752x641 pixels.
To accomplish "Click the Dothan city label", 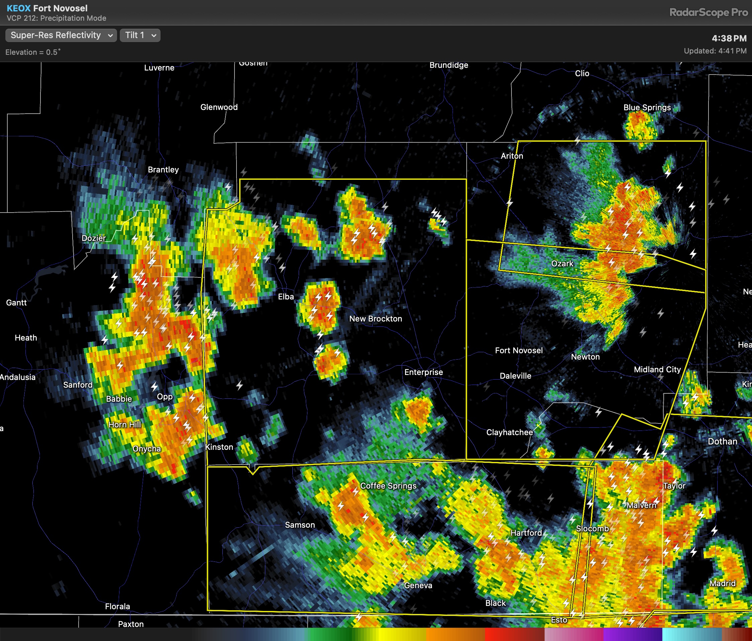I will coord(722,441).
